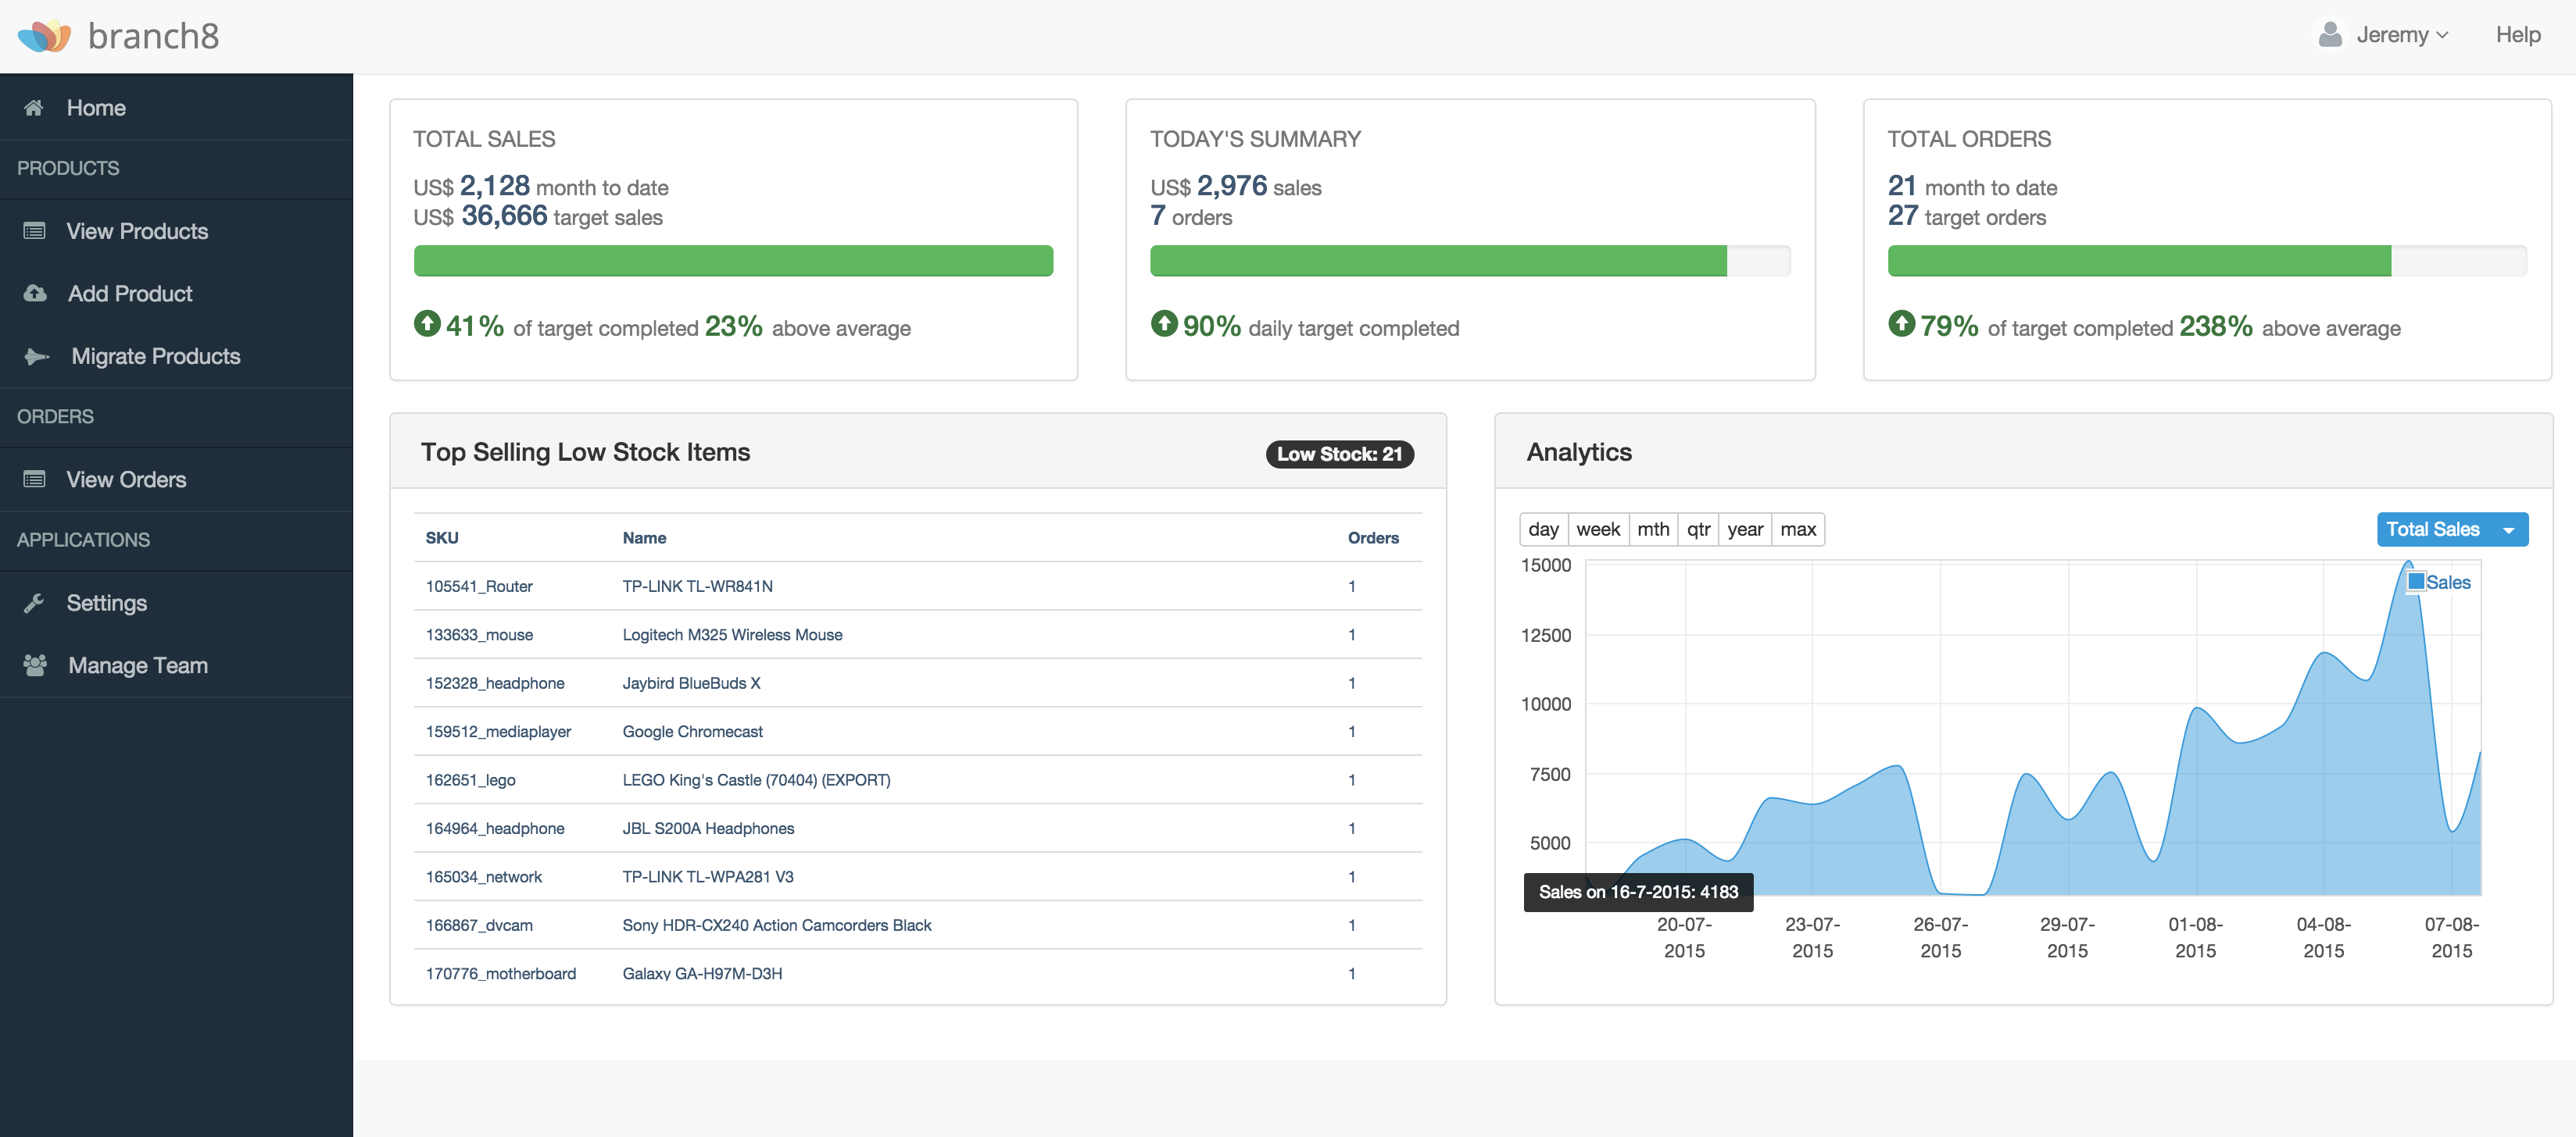
Task: Click the Add Product cloud upload icon
Action: coord(35,294)
